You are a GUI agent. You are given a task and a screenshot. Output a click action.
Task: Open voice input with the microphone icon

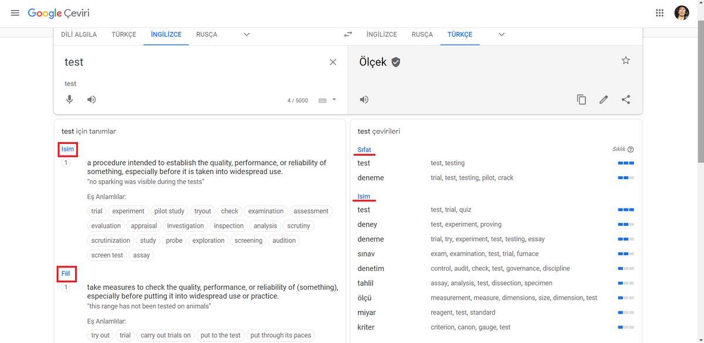click(69, 99)
